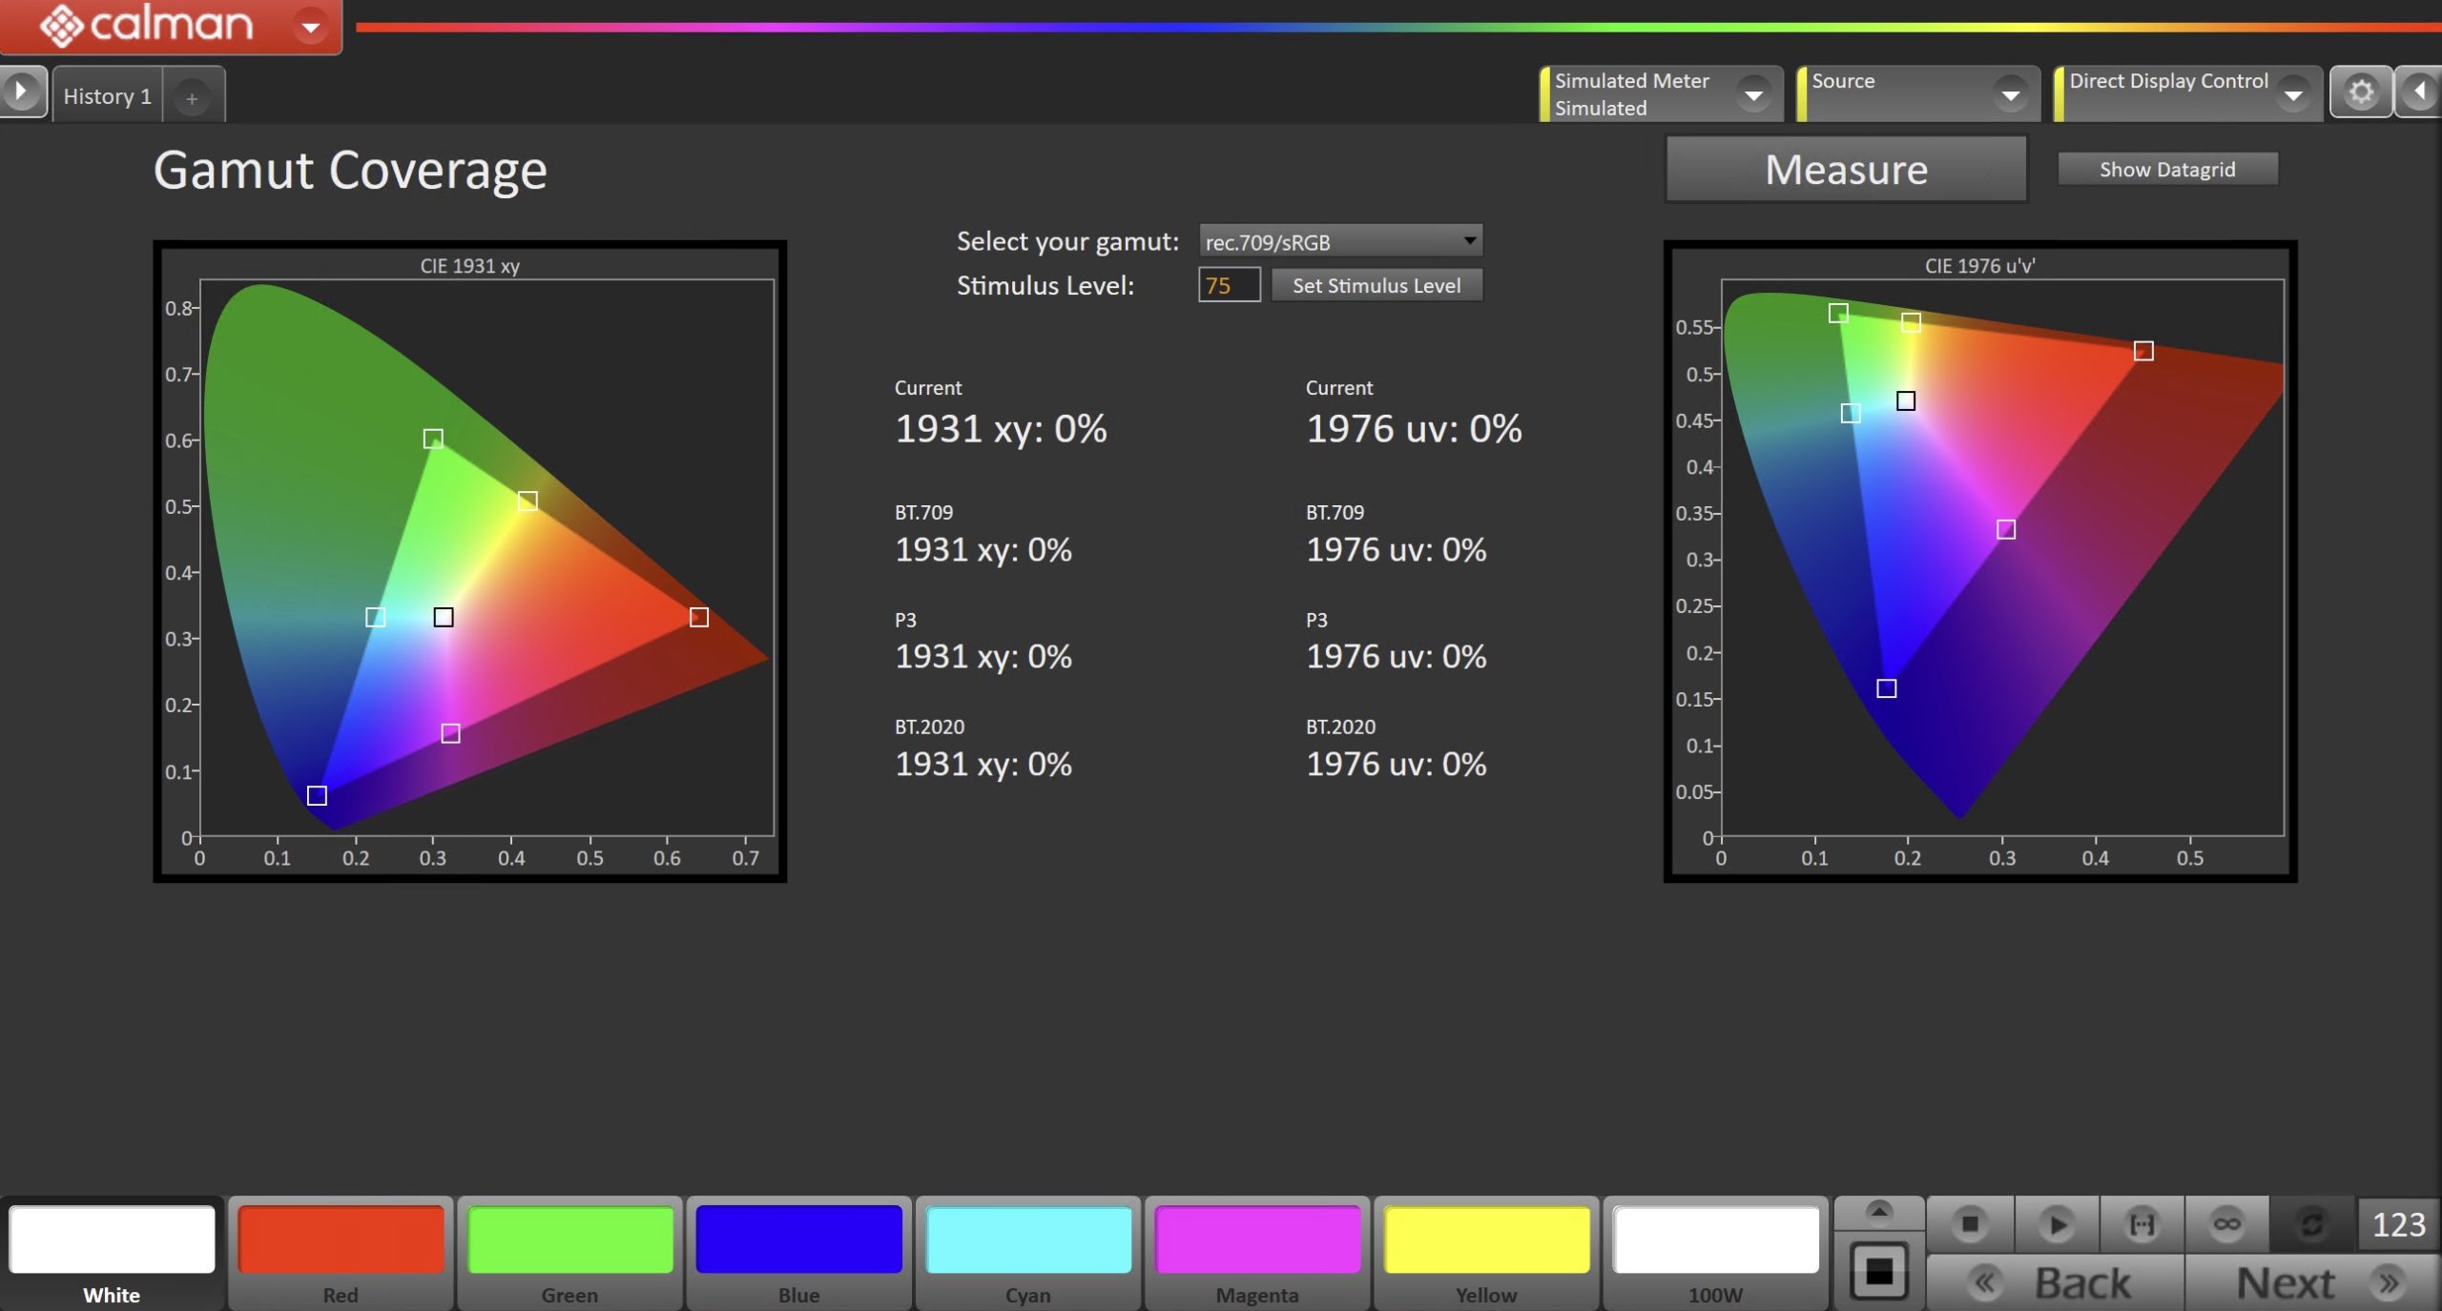Click the left panel arrow beside History tab
The image size is (2442, 1311).
(x=21, y=92)
